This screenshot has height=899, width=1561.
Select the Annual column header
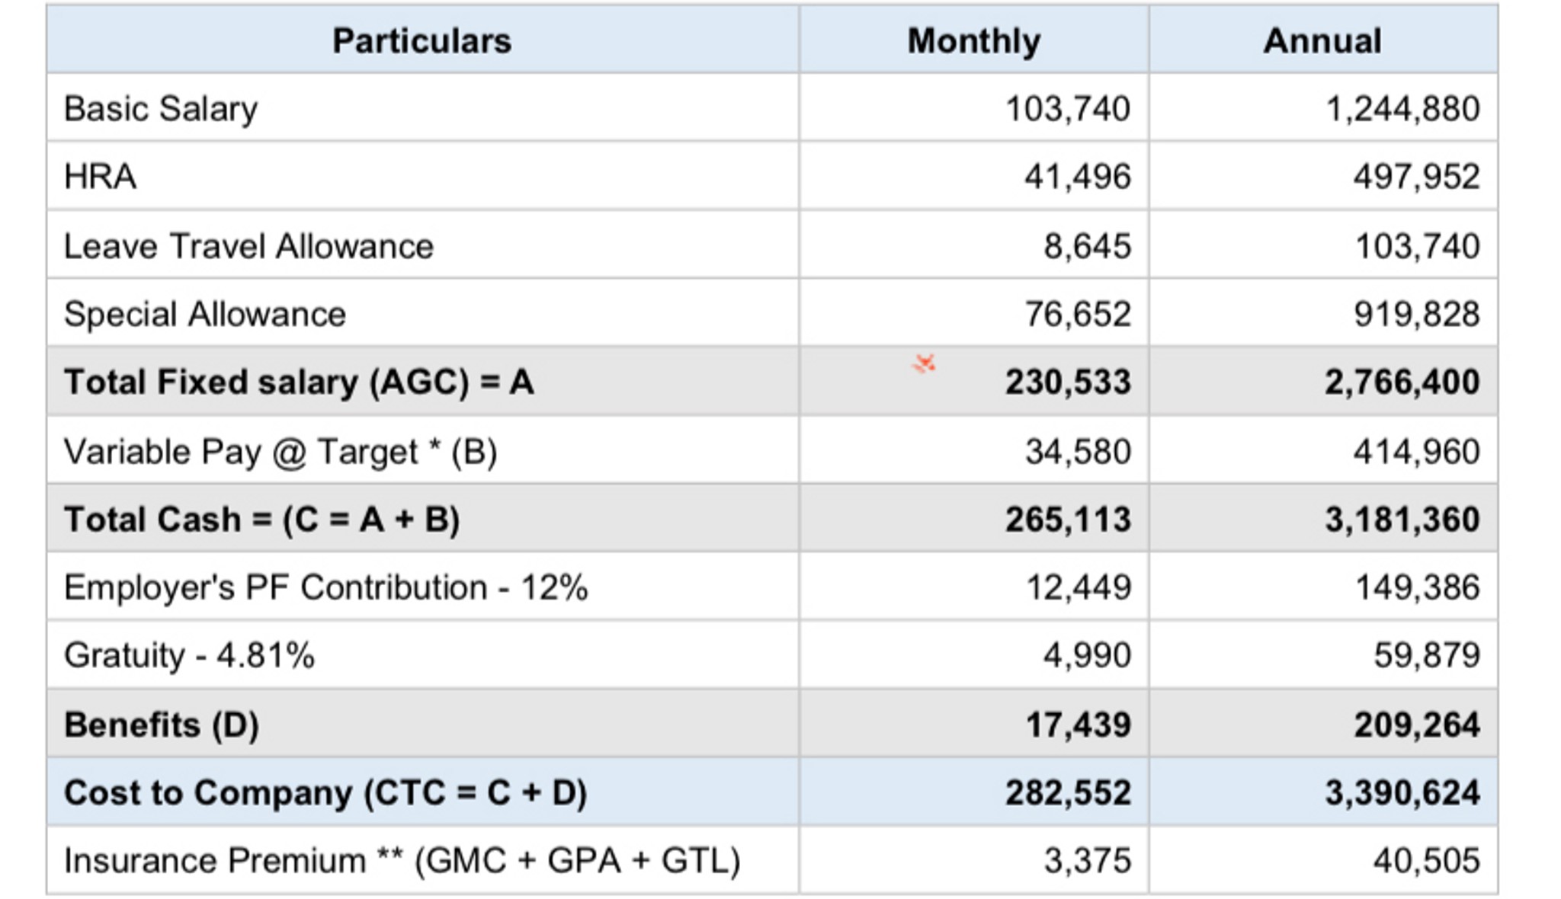1322,40
